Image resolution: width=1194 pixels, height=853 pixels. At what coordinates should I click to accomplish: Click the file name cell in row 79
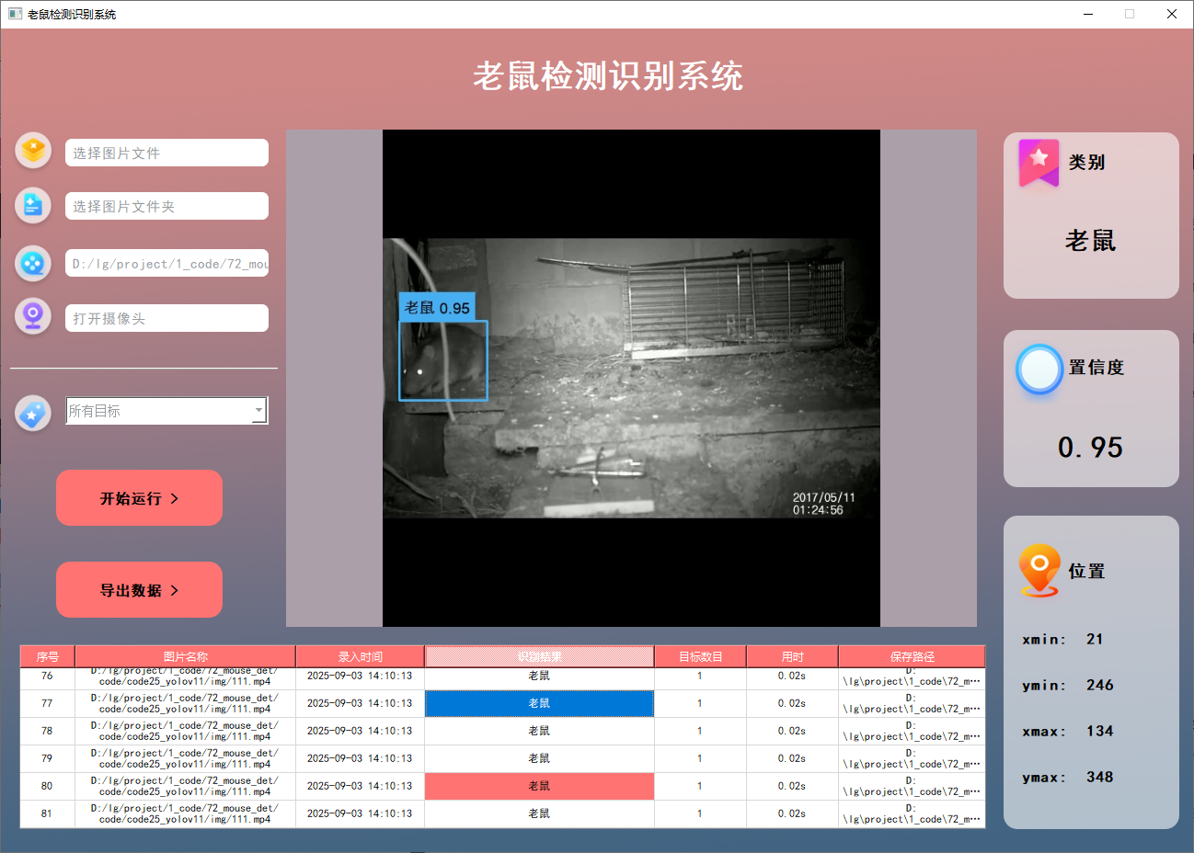(185, 758)
